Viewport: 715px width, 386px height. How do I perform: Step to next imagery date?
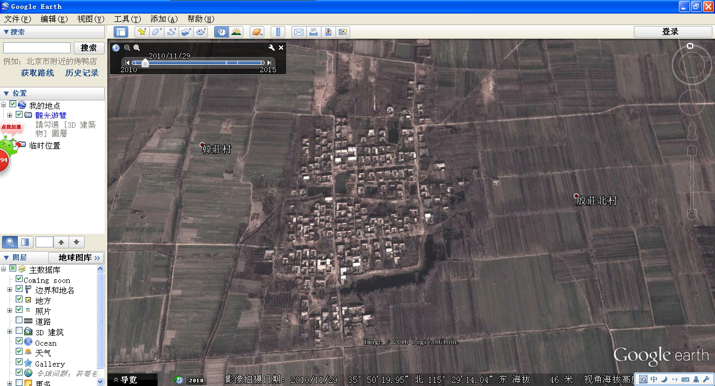(269, 63)
